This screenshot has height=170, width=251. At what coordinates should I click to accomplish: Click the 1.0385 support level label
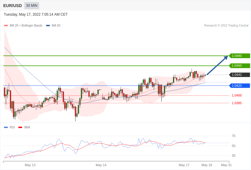pos(237,103)
